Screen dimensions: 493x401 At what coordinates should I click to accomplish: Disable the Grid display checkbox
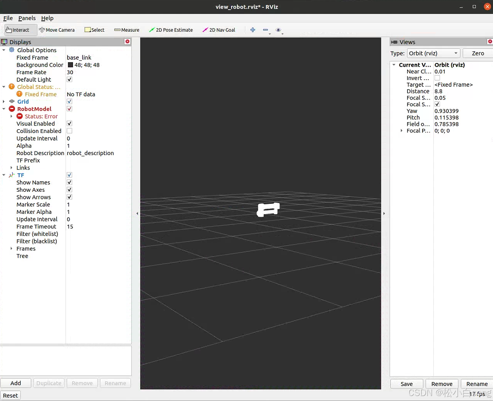pos(70,101)
